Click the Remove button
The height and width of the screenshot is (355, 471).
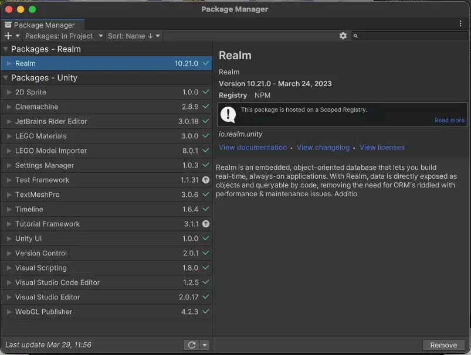[x=443, y=345]
